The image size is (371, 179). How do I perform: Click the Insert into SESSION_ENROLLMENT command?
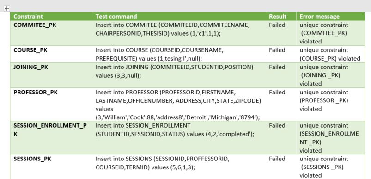point(175,130)
